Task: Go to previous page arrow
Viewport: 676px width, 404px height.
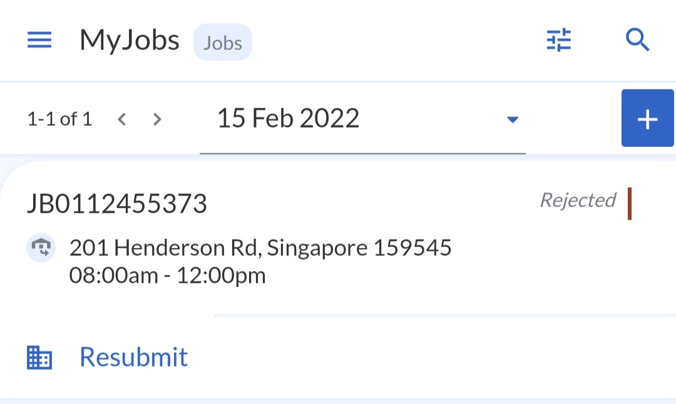Action: coord(122,119)
